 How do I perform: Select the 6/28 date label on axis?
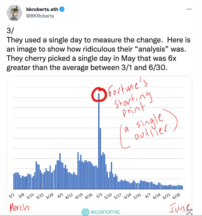tap(176, 196)
